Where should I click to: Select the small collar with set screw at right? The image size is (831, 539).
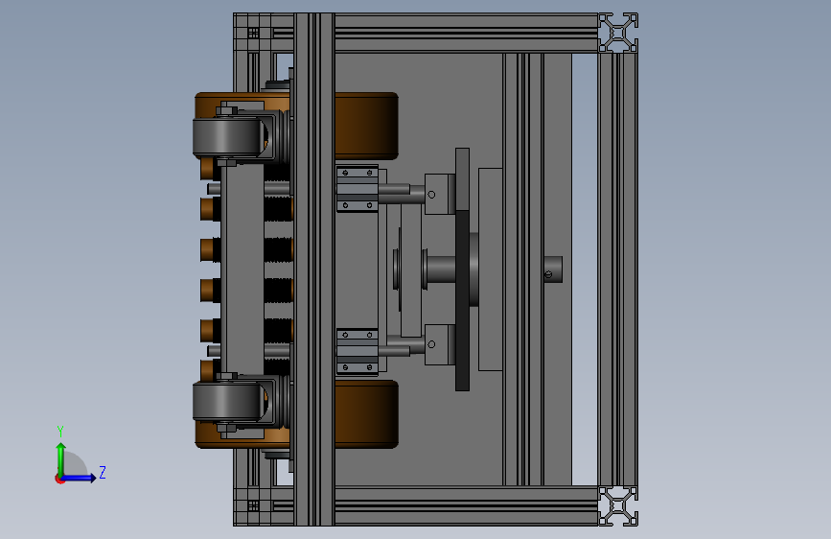point(553,269)
